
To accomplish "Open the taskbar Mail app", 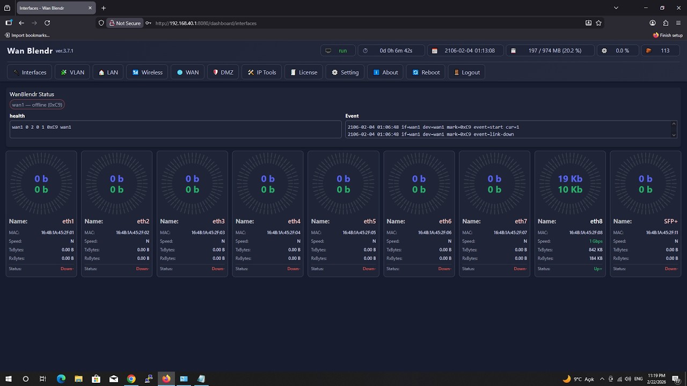I will tap(114, 379).
